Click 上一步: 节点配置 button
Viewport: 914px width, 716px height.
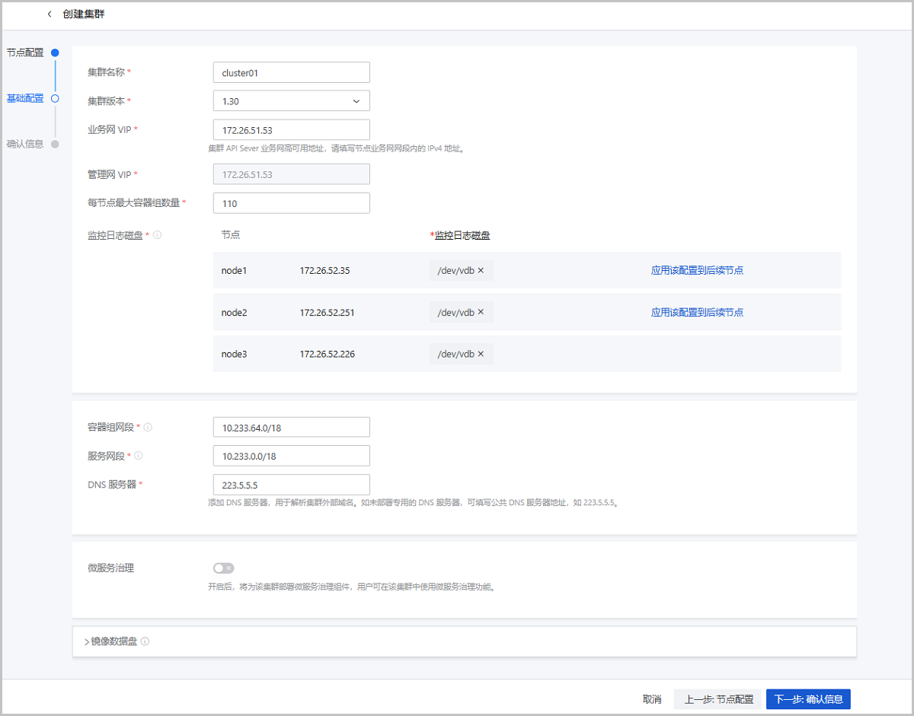click(718, 699)
